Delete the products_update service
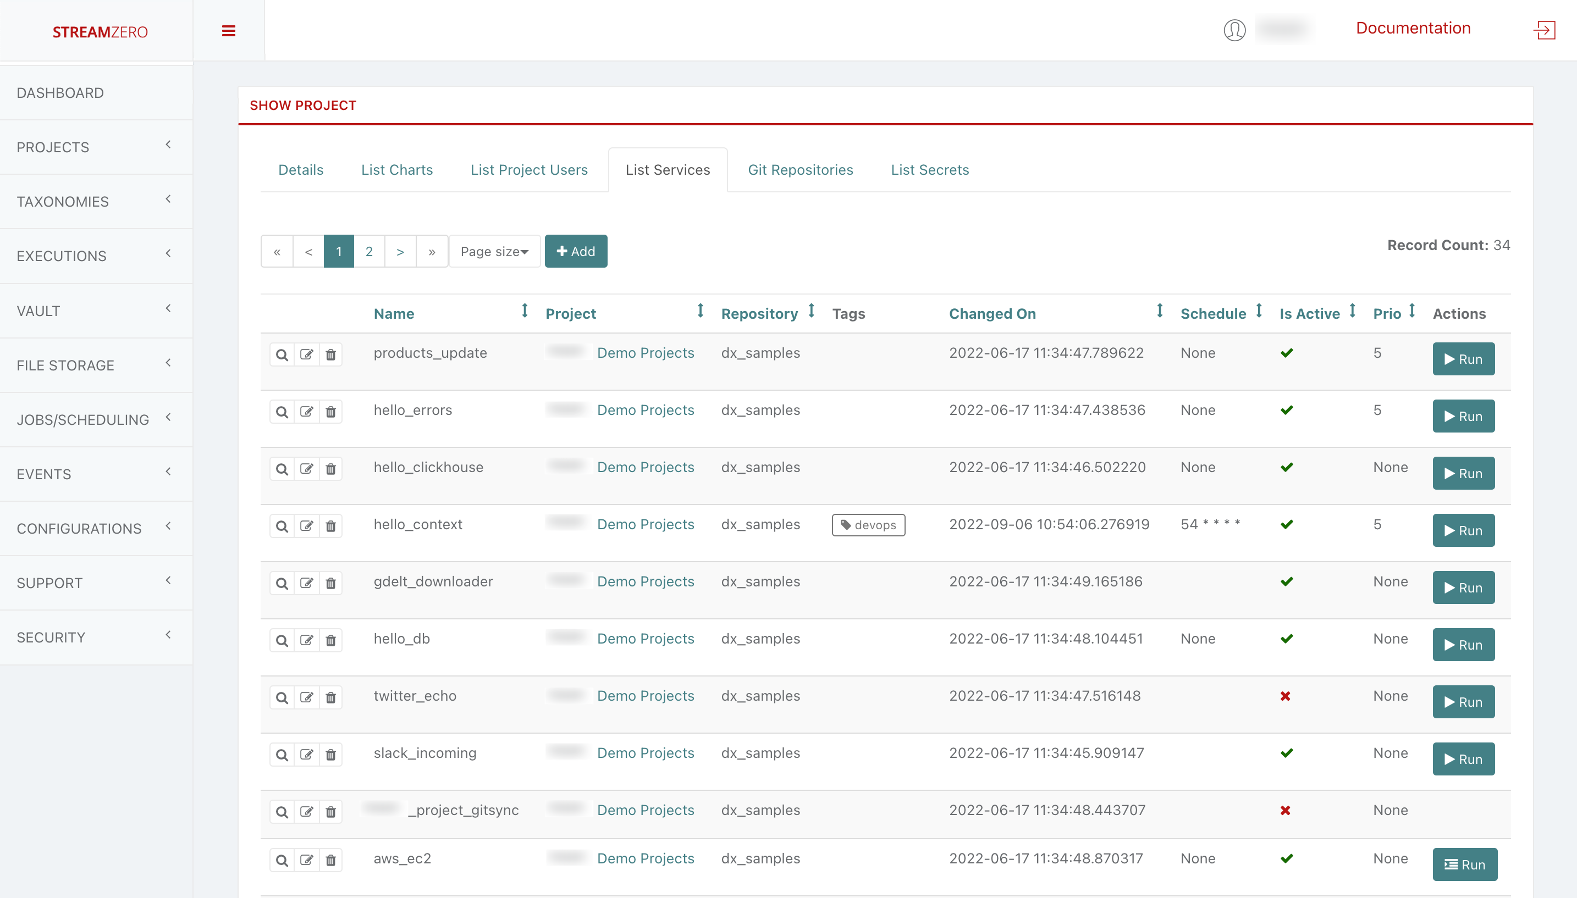 point(330,354)
